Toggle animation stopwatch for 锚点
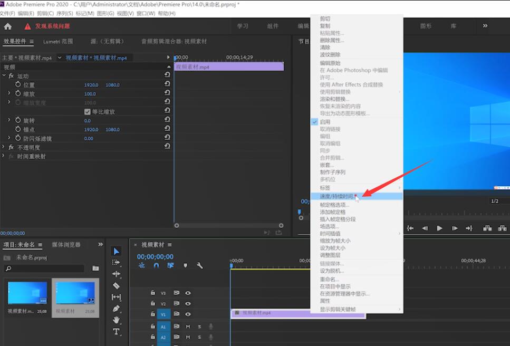Screen dimensions: 510x346 (x=18, y=129)
